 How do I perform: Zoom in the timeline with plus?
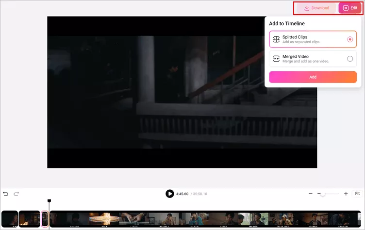pyautogui.click(x=346, y=194)
